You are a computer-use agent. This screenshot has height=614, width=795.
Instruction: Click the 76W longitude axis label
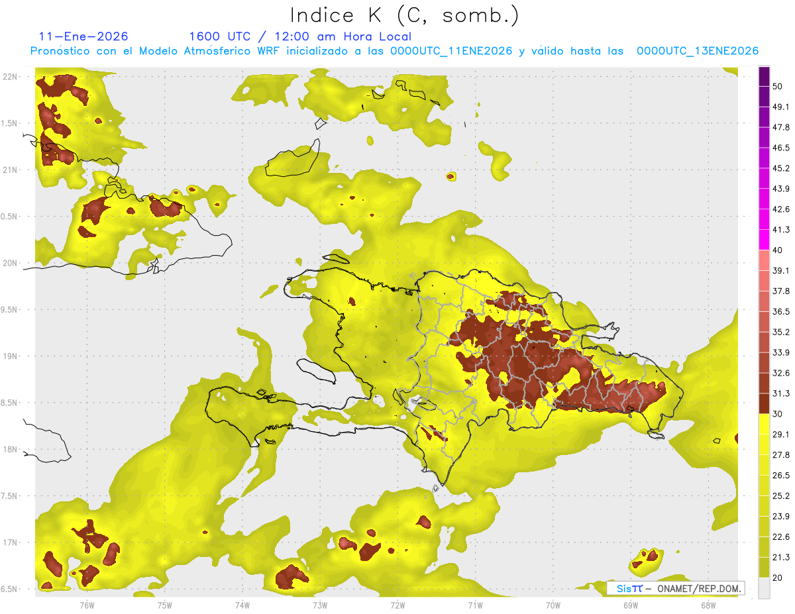pyautogui.click(x=87, y=605)
